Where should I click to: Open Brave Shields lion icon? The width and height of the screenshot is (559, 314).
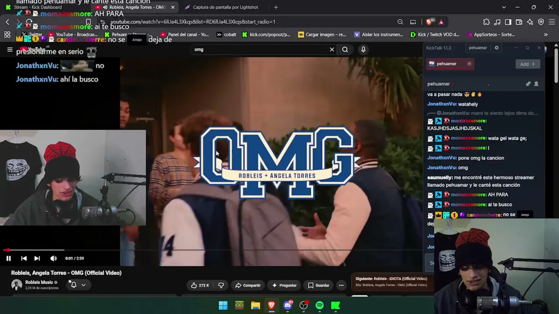[x=430, y=22]
